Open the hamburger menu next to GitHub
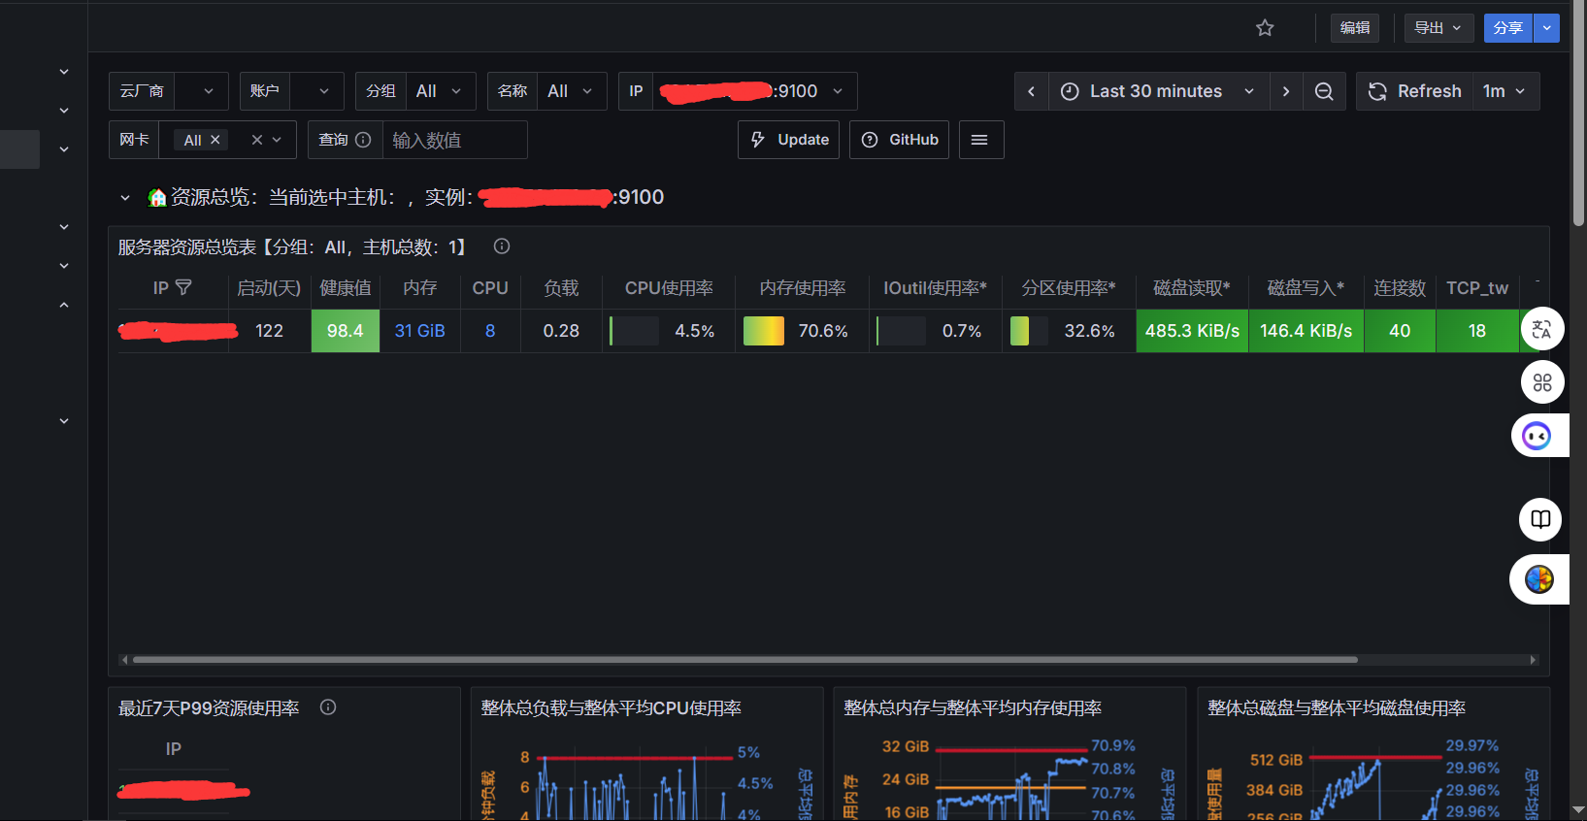The height and width of the screenshot is (821, 1587). (980, 140)
